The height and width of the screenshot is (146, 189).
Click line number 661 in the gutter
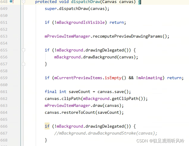pos(4,92)
